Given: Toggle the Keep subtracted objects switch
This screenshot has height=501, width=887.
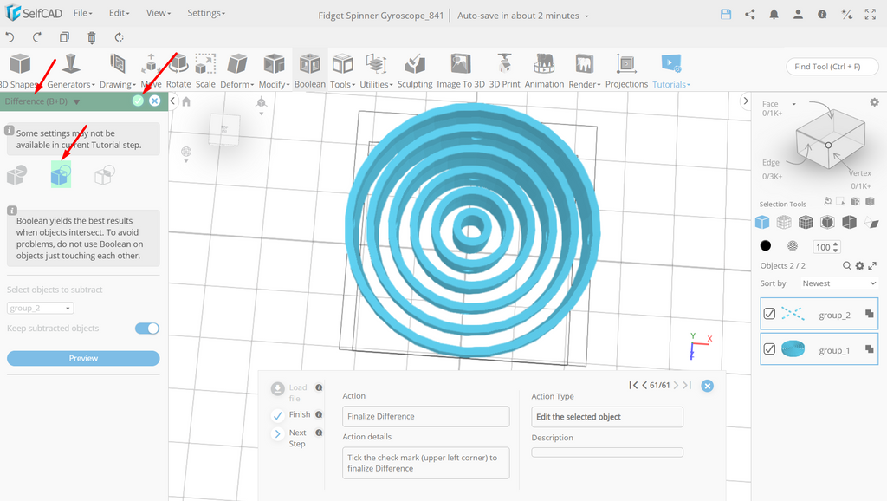Looking at the screenshot, I should coord(147,329).
